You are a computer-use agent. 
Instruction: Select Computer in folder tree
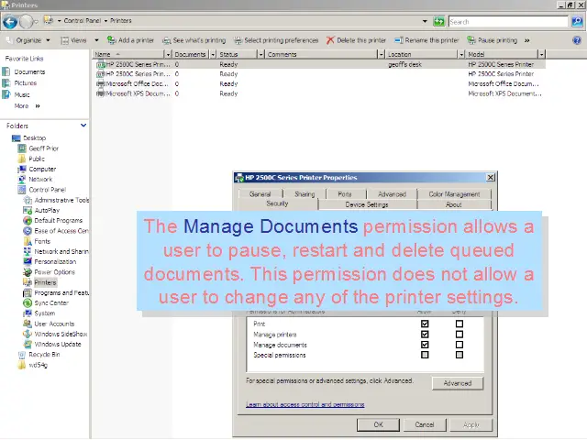point(37,169)
